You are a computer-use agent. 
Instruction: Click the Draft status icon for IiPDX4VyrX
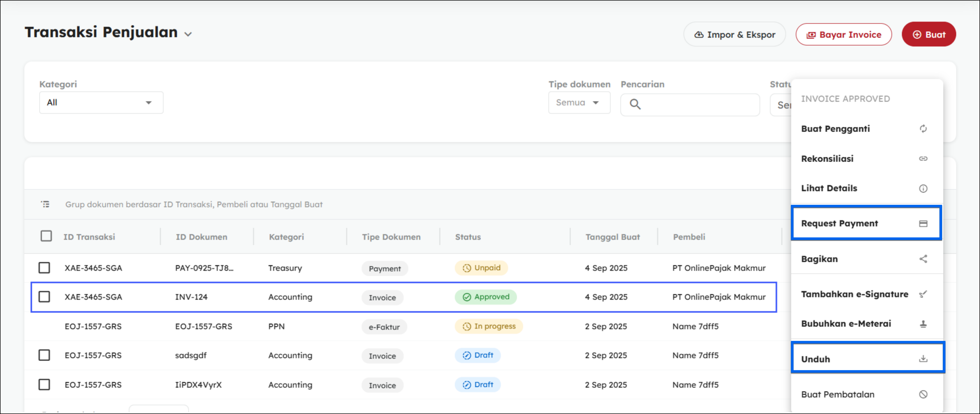pyautogui.click(x=466, y=385)
